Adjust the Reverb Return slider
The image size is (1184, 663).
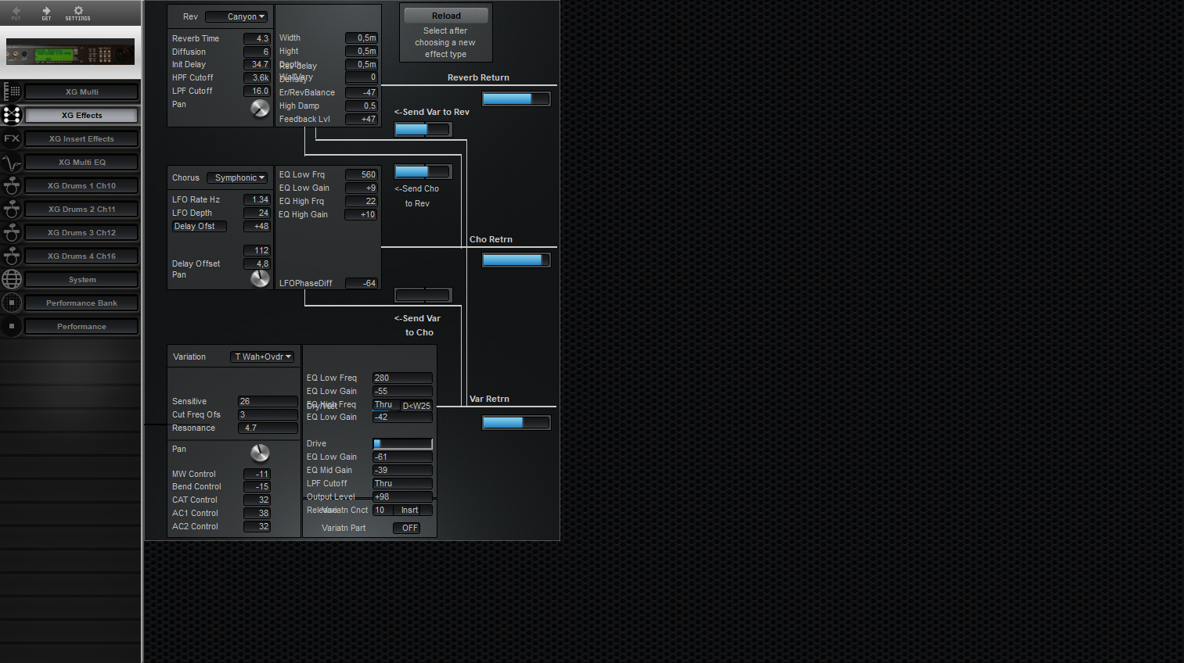[516, 99]
